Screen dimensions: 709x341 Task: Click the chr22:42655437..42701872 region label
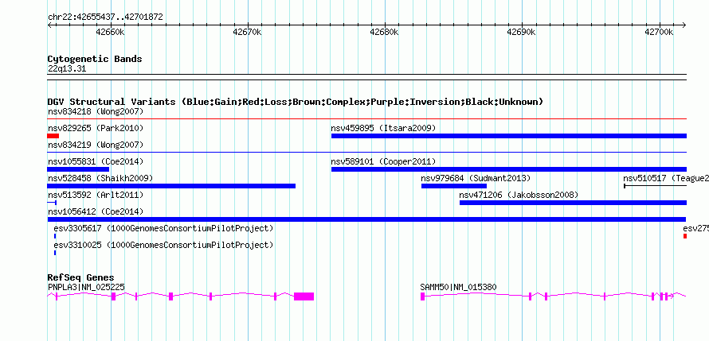tap(105, 17)
